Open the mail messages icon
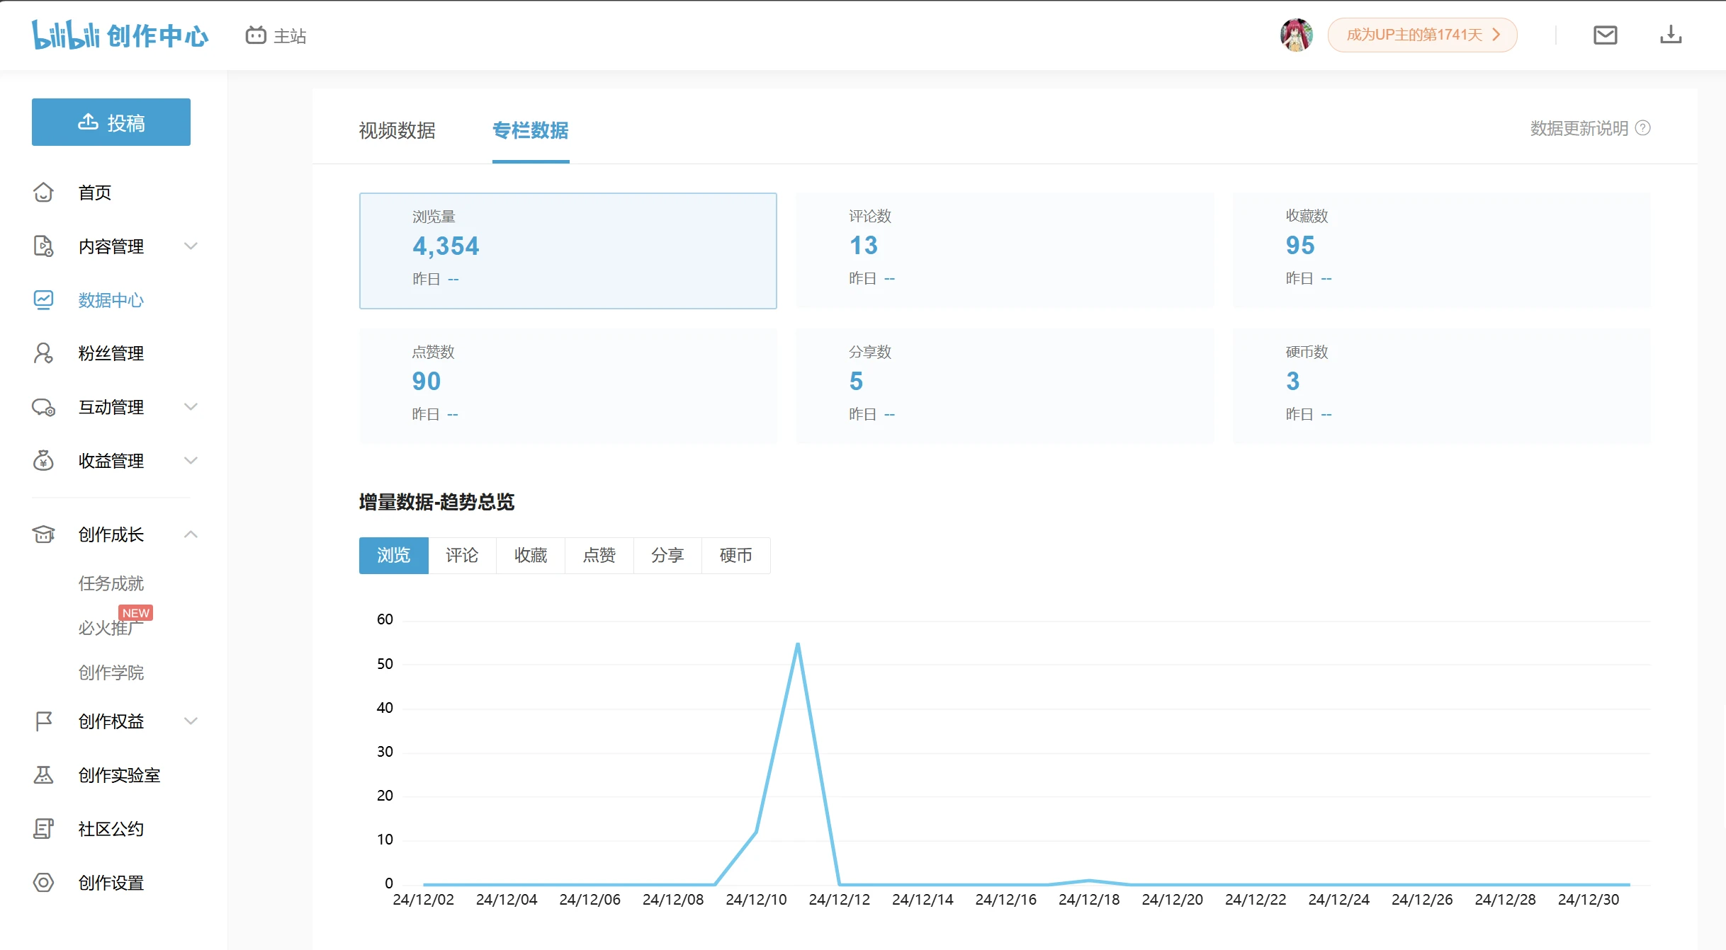1726x950 pixels. pyautogui.click(x=1605, y=35)
